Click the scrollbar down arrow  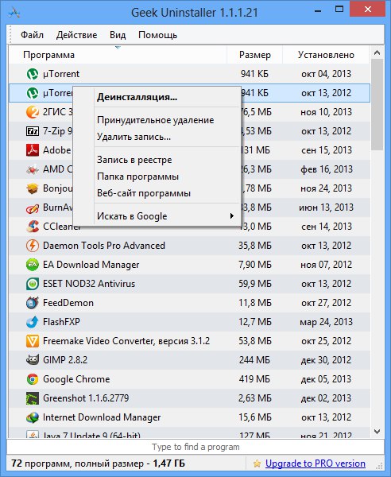click(377, 432)
